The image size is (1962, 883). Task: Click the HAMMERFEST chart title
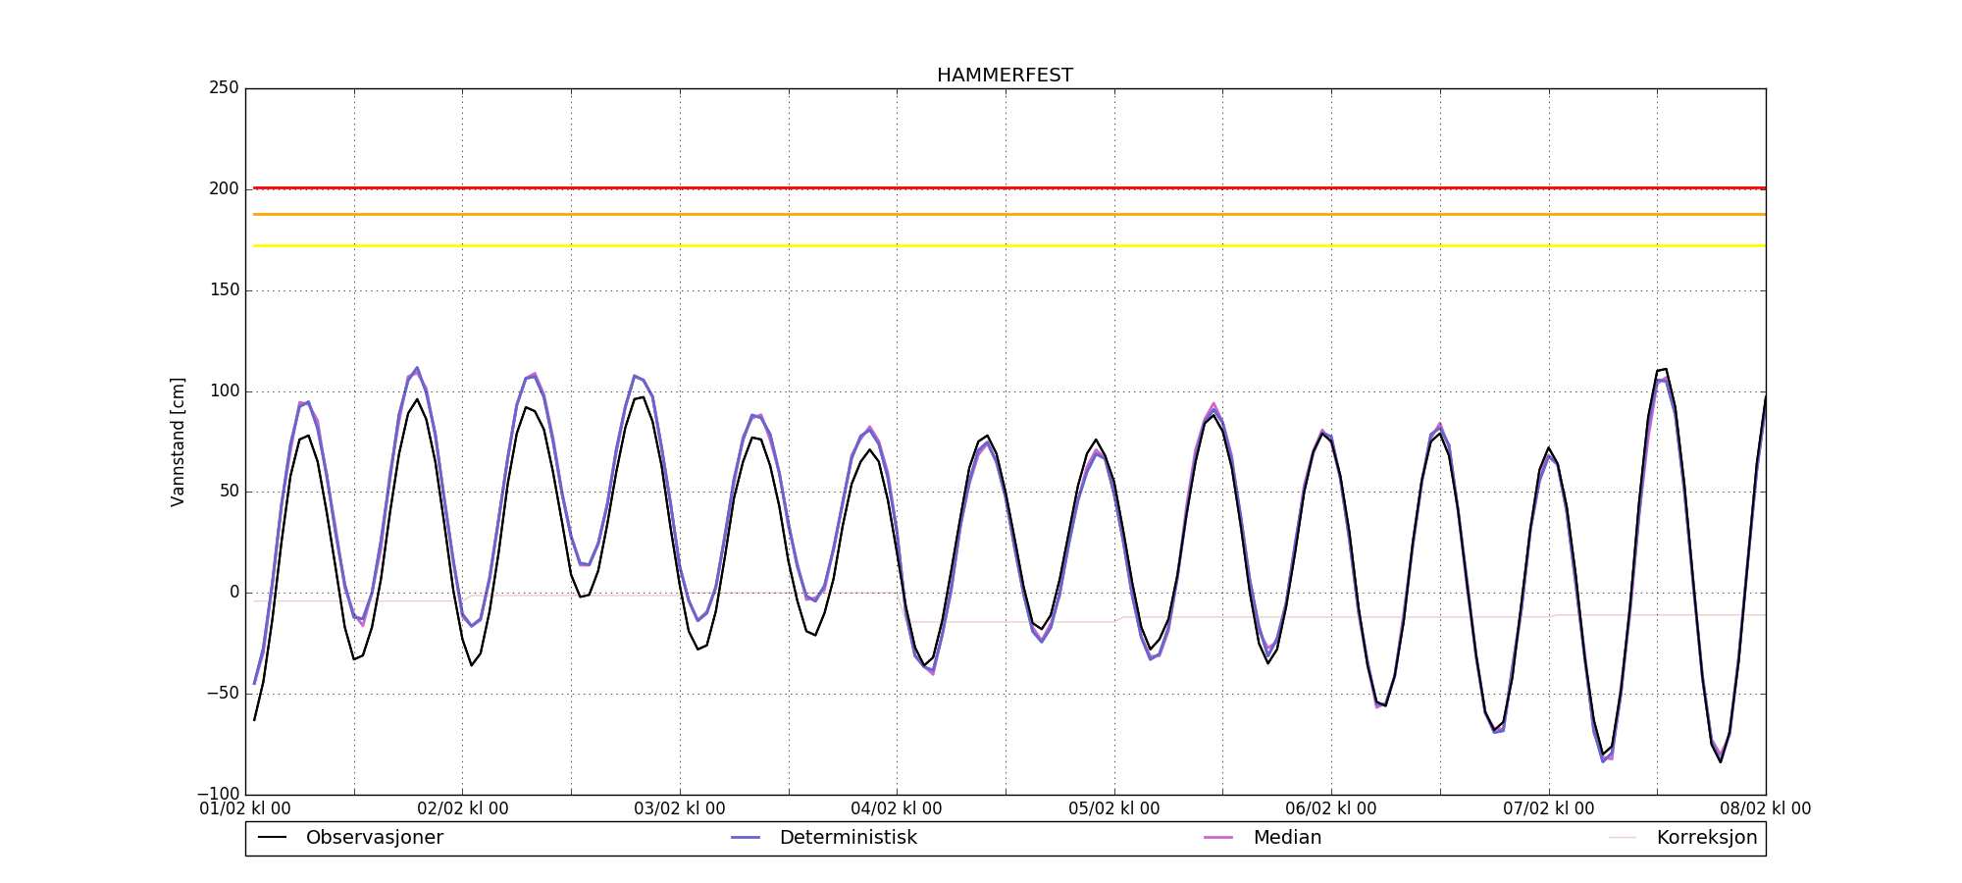[1005, 76]
